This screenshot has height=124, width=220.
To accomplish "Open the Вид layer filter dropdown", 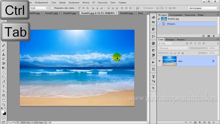I will (166, 43).
